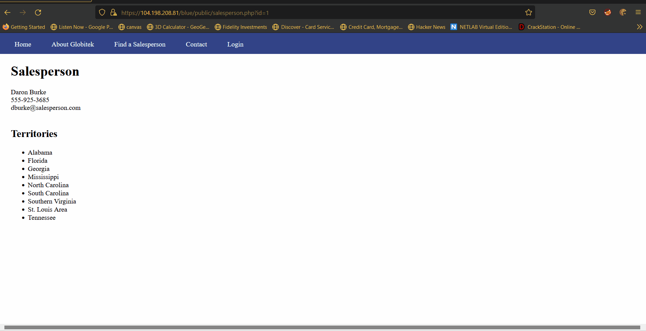Screen dimensions: 646x331
Task: Click the padlock security icon
Action: pos(114,12)
